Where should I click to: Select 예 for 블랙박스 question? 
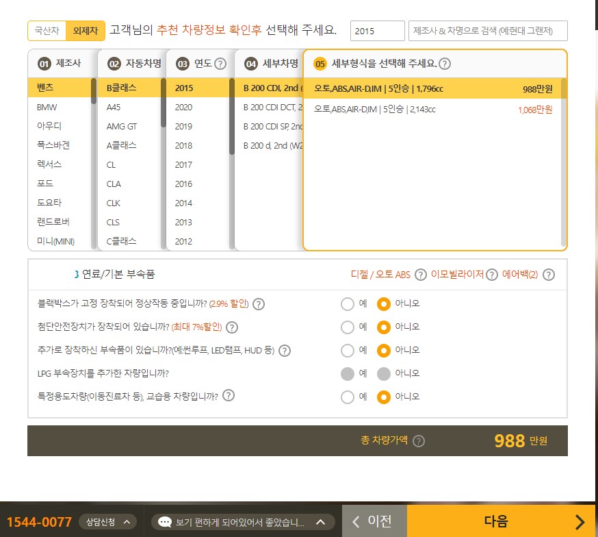point(348,304)
